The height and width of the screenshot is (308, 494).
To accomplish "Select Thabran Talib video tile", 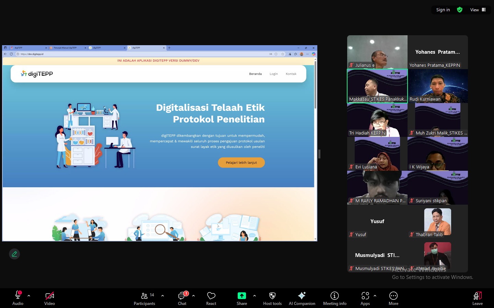I will click(x=438, y=221).
